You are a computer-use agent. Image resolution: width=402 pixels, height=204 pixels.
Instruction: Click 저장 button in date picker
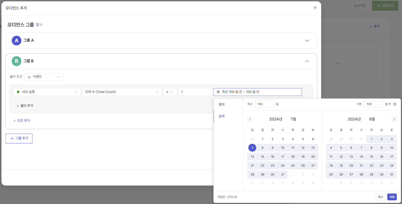[x=392, y=197]
